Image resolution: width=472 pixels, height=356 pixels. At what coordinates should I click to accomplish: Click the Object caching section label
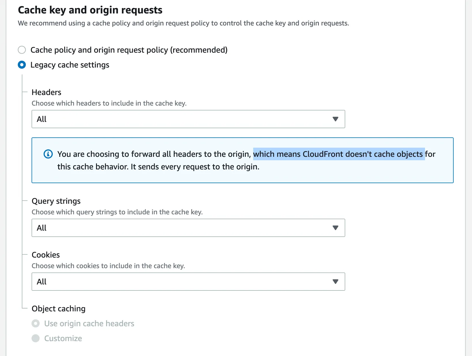(x=58, y=308)
